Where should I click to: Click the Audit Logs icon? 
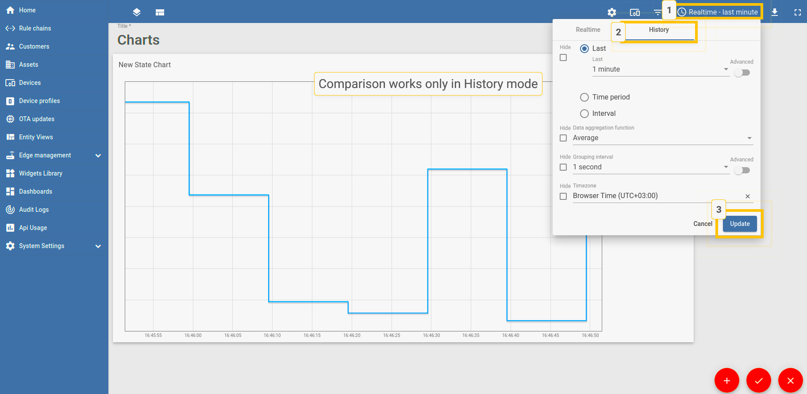click(10, 210)
